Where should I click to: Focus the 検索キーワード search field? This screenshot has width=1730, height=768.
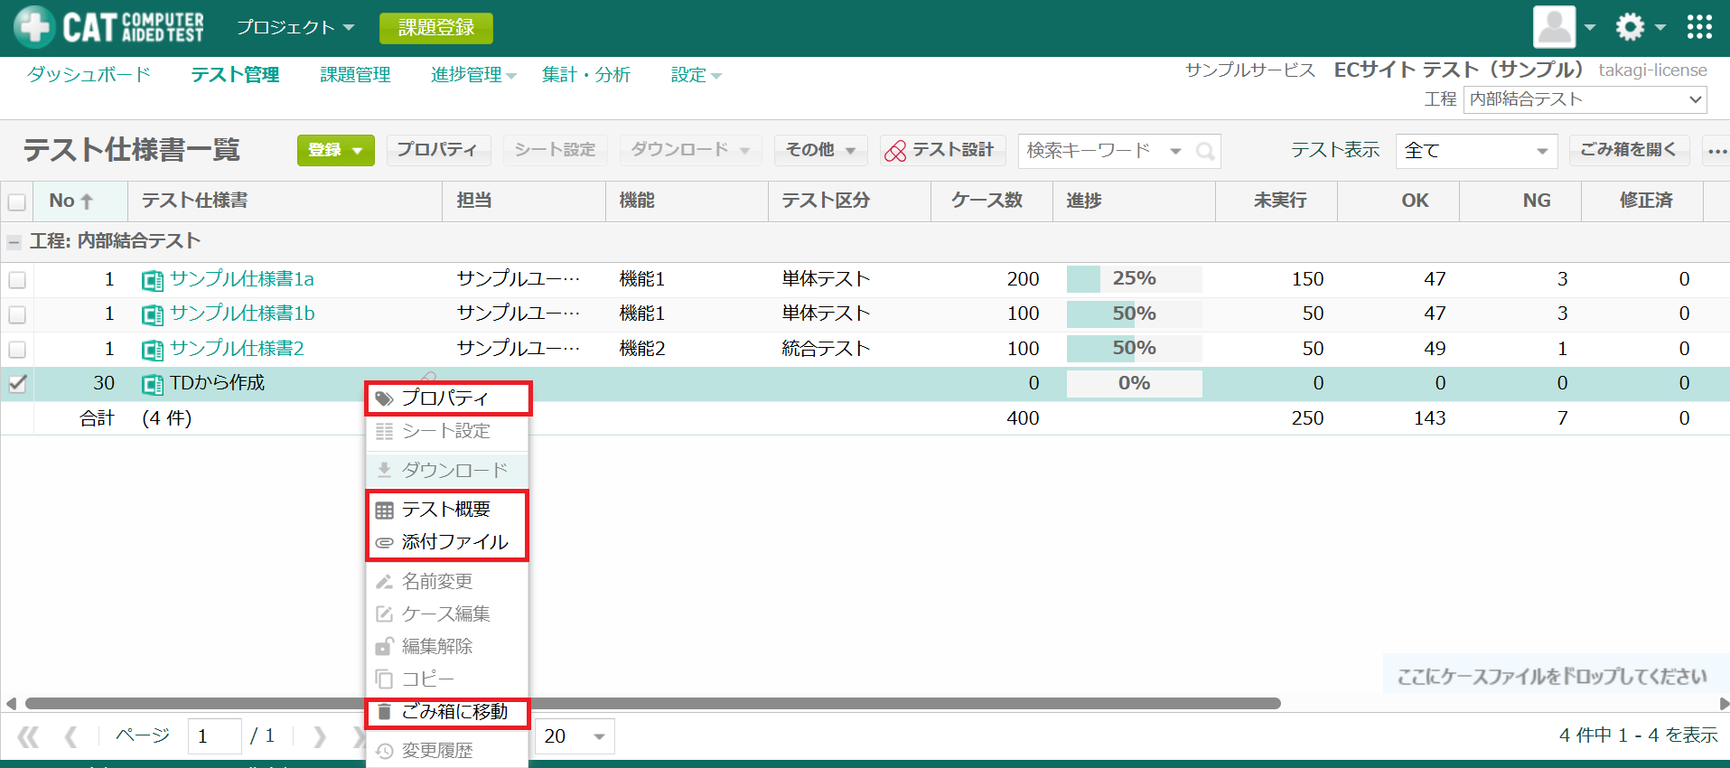(1089, 151)
